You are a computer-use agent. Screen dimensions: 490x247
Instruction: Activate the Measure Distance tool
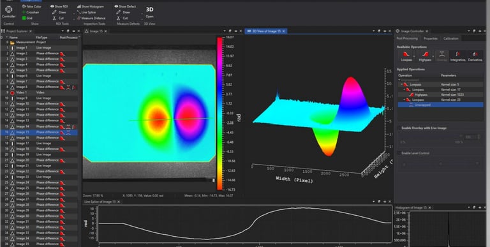pos(91,18)
